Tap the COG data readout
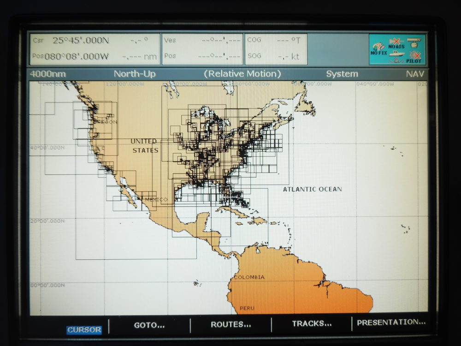Screen dimensions: 461x346 click(x=276, y=41)
